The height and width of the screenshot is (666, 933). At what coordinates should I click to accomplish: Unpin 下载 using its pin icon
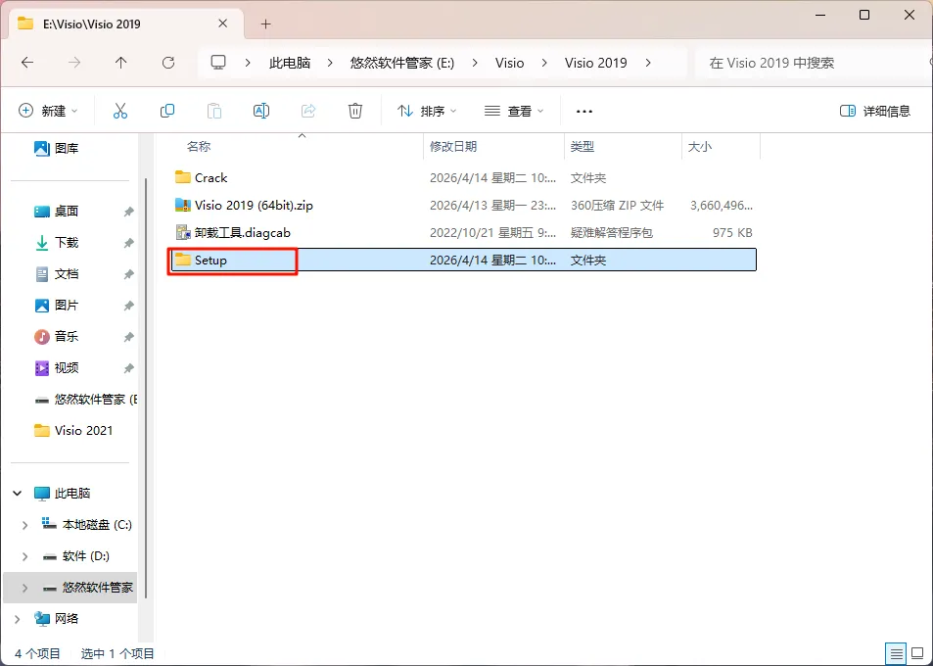click(x=128, y=243)
